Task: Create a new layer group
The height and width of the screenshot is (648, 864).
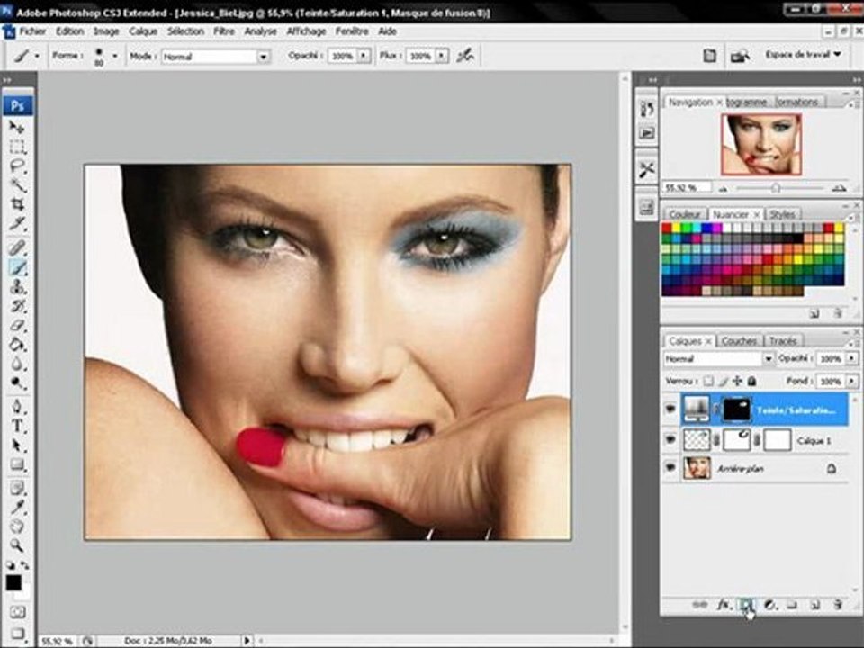Action: (792, 605)
